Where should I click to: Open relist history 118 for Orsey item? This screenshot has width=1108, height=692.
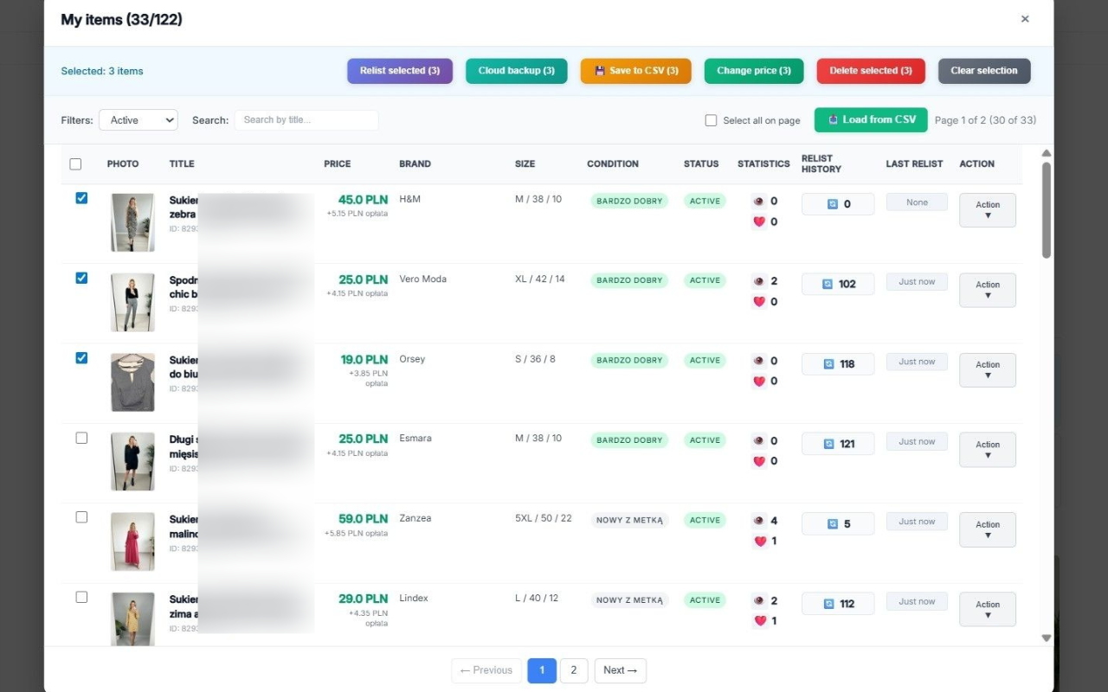click(838, 364)
